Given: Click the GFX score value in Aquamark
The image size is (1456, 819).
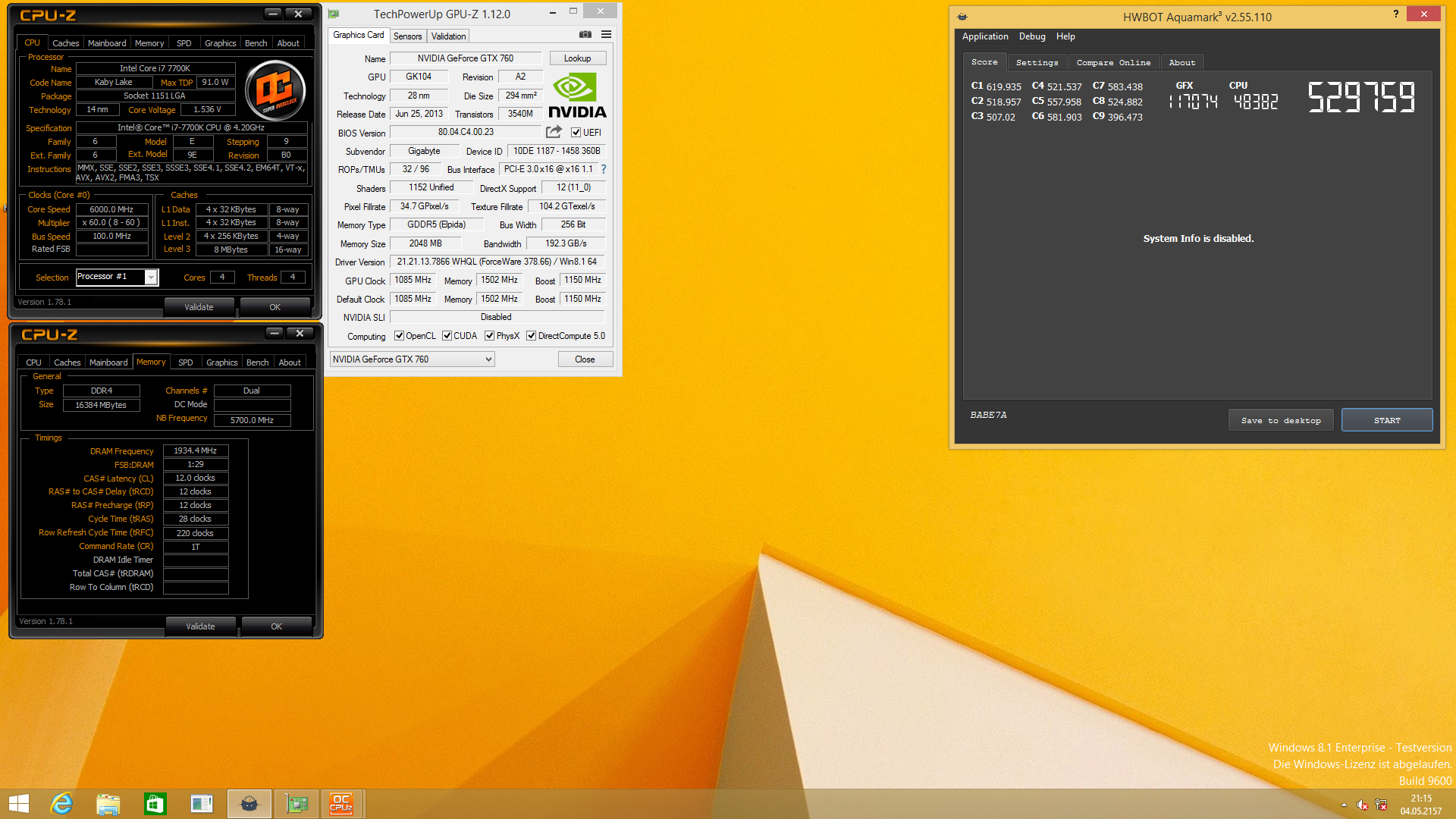Looking at the screenshot, I should (1193, 102).
